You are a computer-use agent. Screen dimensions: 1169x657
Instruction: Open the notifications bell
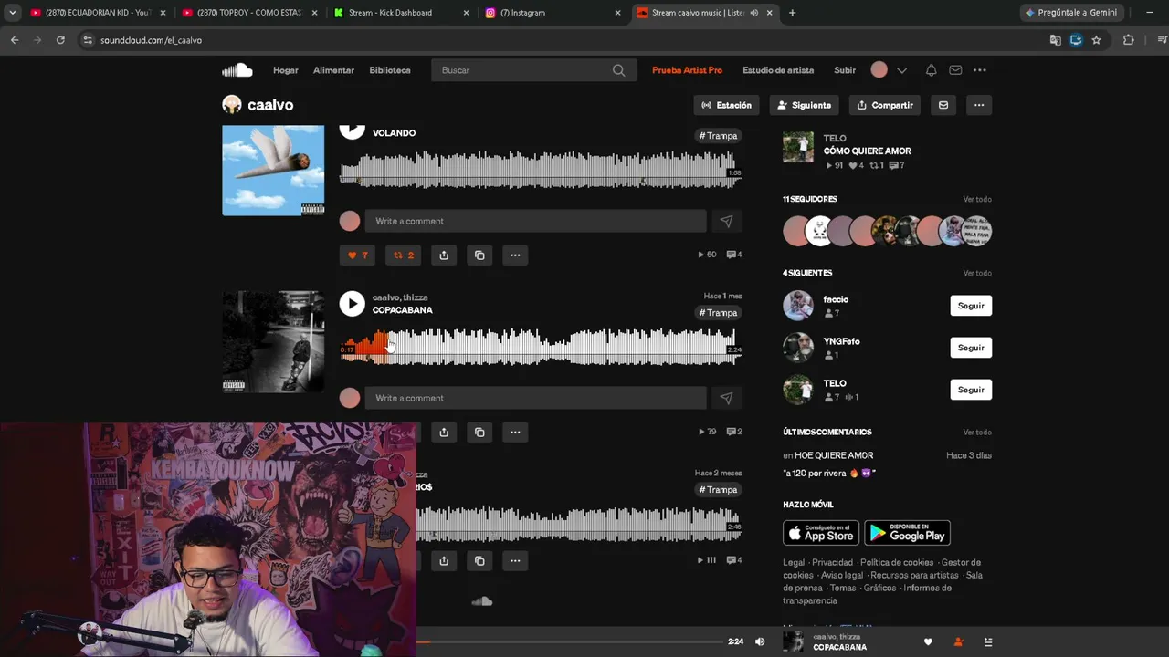pos(931,70)
